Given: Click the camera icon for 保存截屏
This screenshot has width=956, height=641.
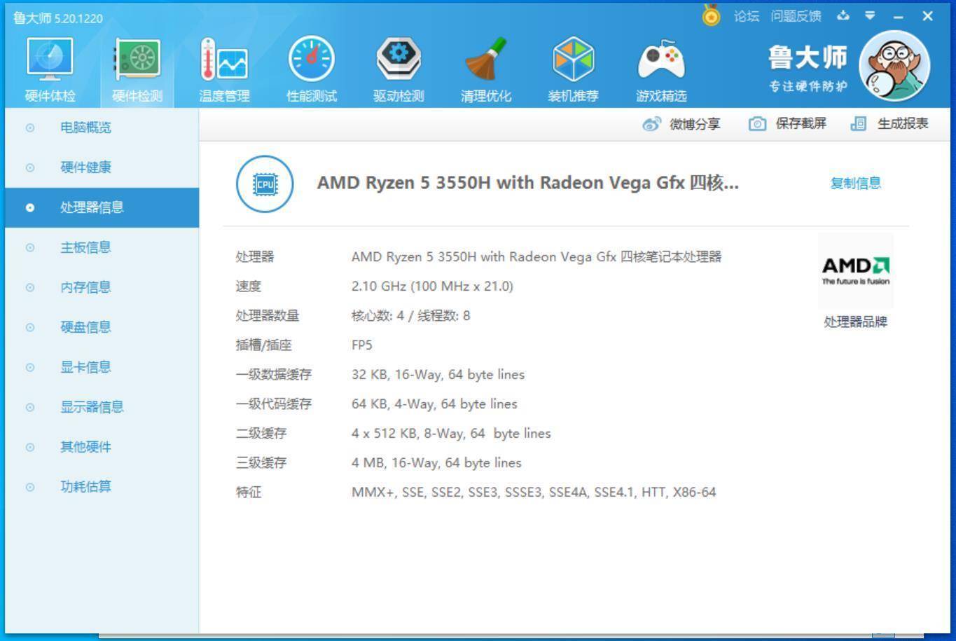Looking at the screenshot, I should click(x=757, y=124).
